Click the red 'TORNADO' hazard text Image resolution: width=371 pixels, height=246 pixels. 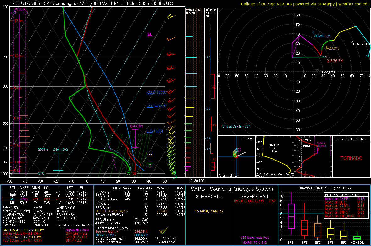click(x=352, y=158)
